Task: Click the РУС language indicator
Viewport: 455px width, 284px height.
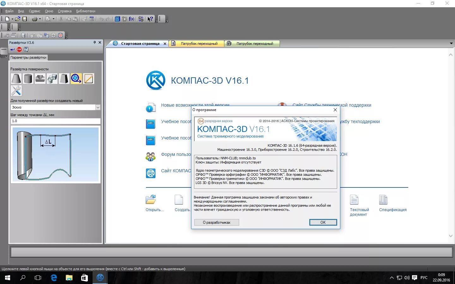Action: coord(424,278)
